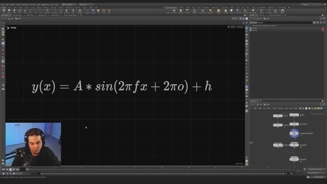Create a Camera from the shelf
The image size is (327, 184).
168,11
